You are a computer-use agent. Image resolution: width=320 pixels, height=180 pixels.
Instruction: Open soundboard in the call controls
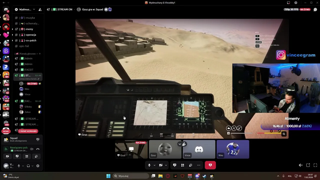coord(190,165)
